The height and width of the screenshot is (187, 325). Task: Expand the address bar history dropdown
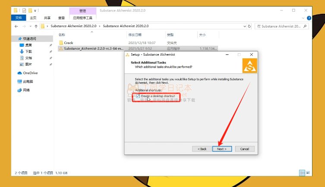pos(245,26)
